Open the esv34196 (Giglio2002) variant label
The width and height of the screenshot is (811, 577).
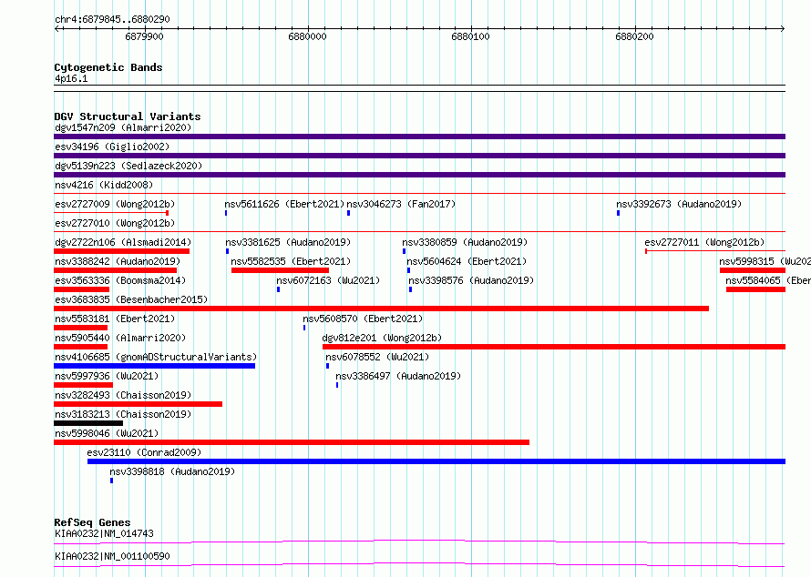point(112,147)
